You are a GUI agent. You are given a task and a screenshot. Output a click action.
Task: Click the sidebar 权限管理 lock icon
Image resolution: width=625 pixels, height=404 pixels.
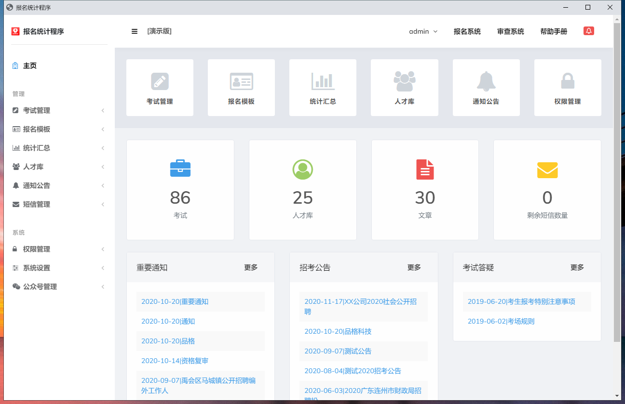[x=15, y=249]
